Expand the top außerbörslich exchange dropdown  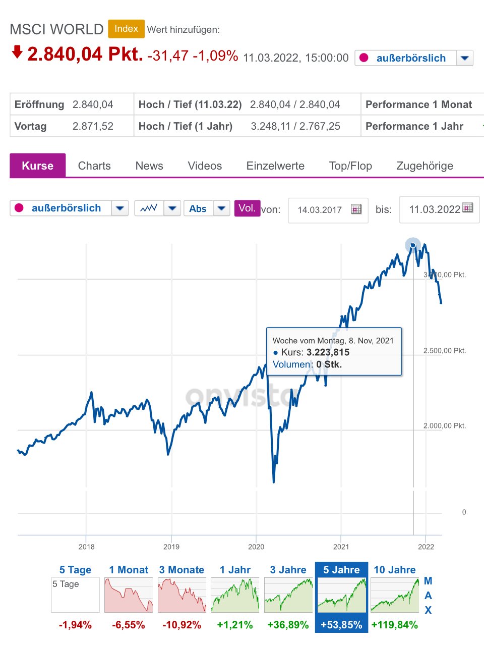tap(464, 58)
